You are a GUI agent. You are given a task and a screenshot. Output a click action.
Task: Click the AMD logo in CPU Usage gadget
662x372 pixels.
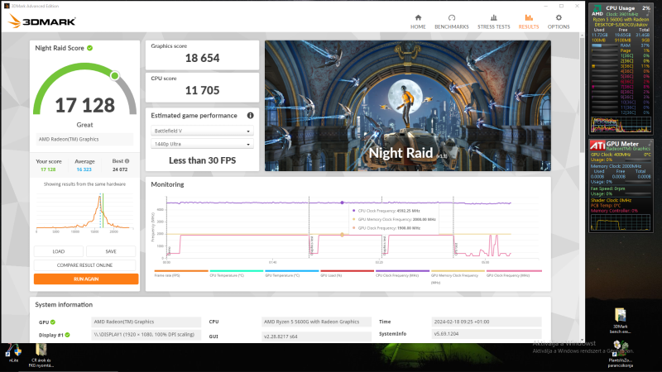597,11
